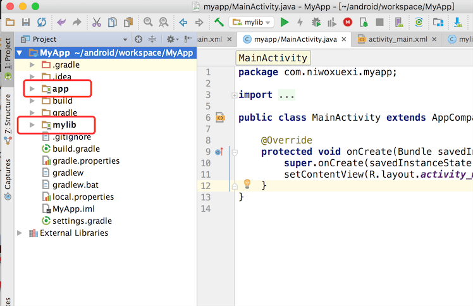Viewport: 473px width, 306px height.
Task: Click the Debug bug icon
Action: (x=316, y=22)
